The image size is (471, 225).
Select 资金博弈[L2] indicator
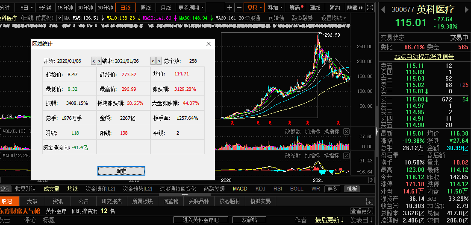(100, 189)
